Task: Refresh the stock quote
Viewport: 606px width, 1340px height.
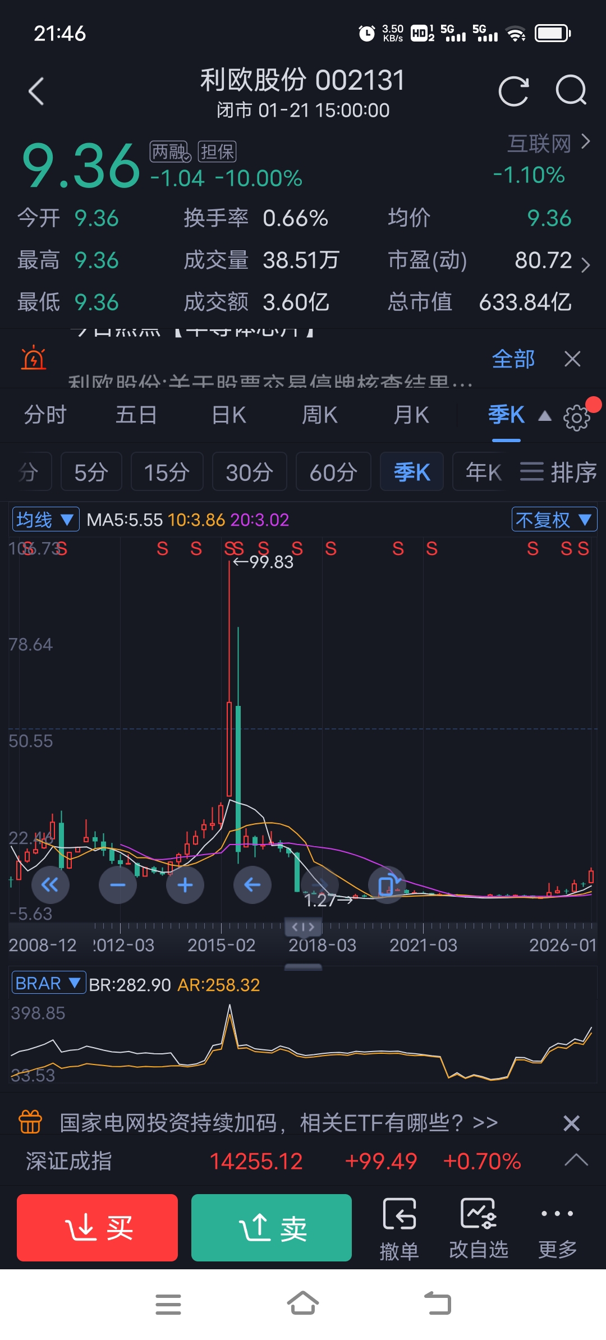Action: 513,91
